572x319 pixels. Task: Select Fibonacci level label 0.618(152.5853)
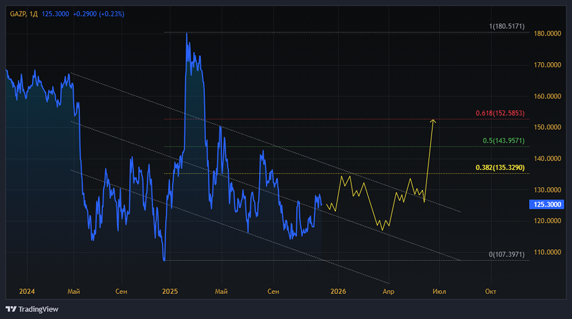500,113
